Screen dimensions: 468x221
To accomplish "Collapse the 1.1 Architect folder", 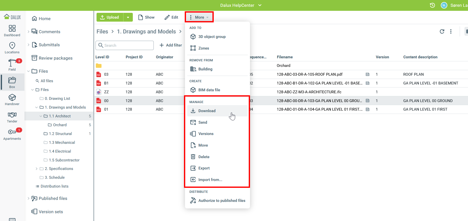I will tap(41, 116).
